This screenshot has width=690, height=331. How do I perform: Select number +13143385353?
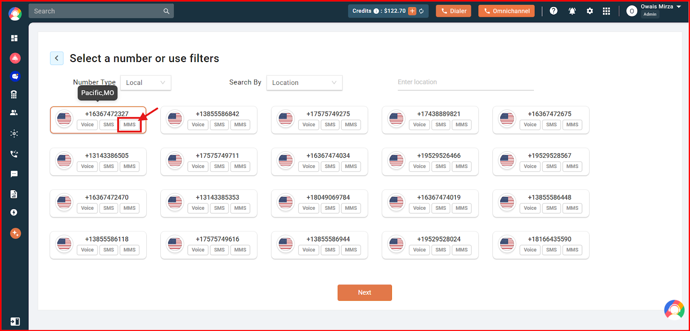[209, 203]
